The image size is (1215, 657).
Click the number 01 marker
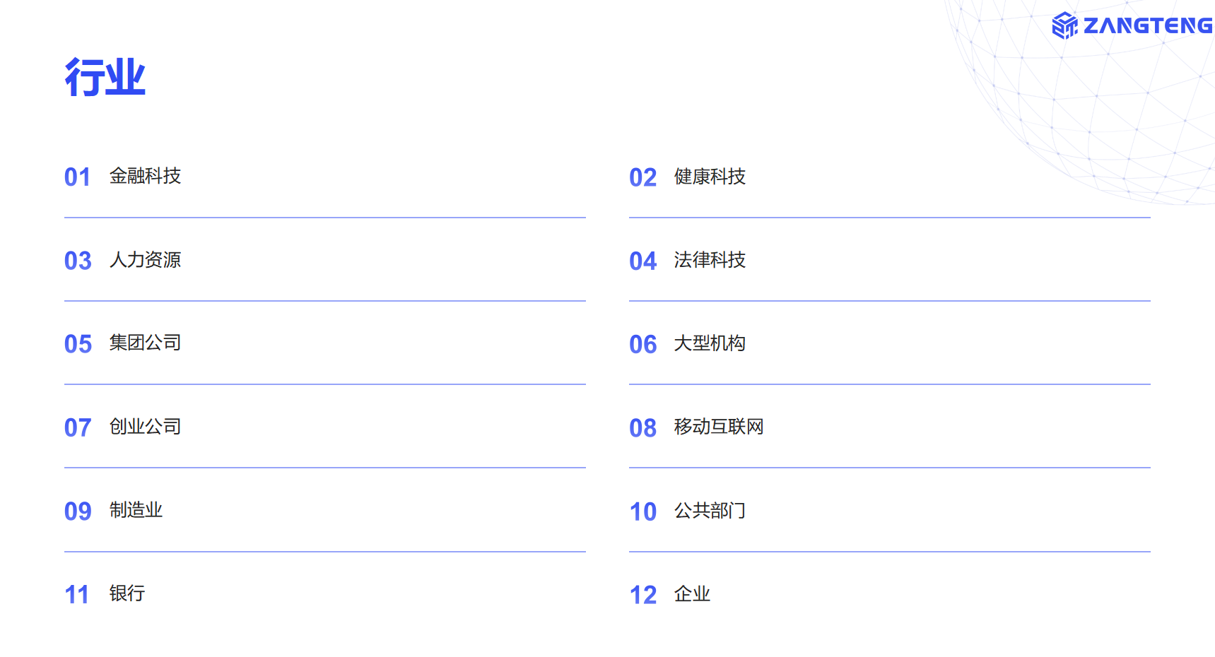click(x=77, y=177)
